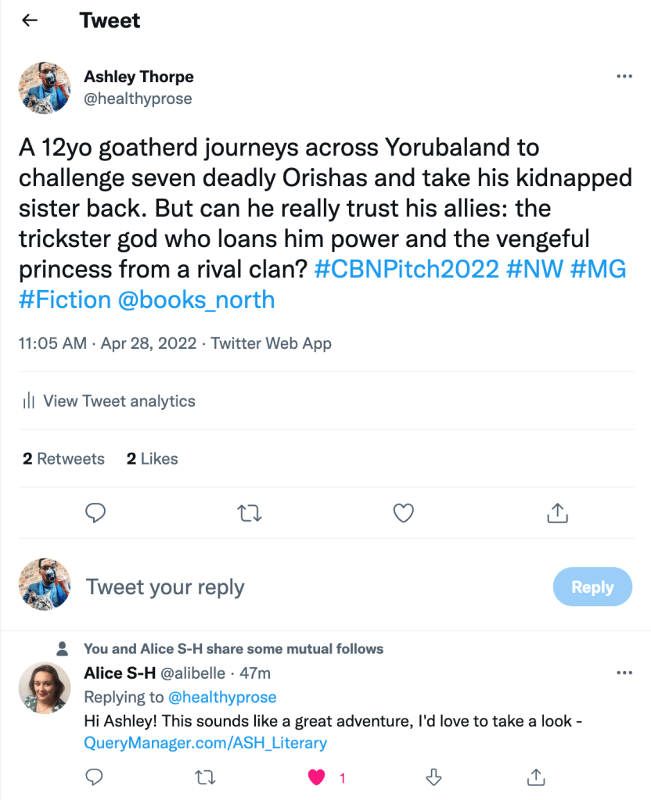Click the Reply button
The width and height of the screenshot is (651, 800).
pos(592,587)
